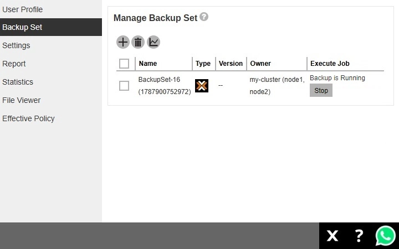Click the Proxmox type icon for BackupSet-16

coord(202,86)
